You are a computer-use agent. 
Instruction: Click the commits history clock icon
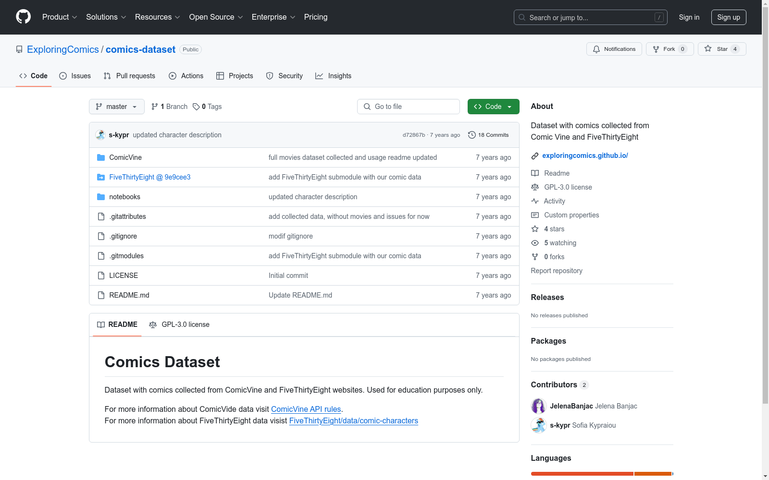(472, 135)
